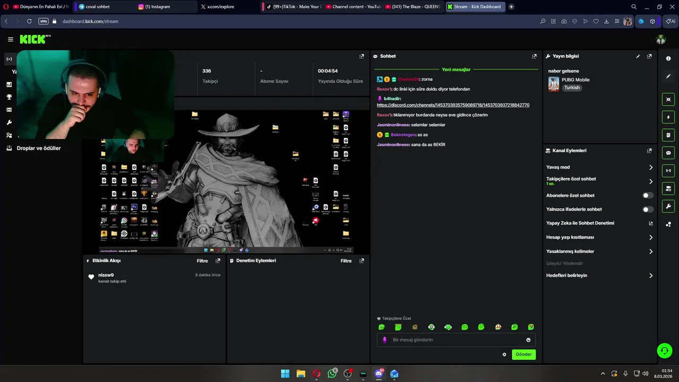Expand Yasaklanmış kelimeler option

(x=599, y=251)
